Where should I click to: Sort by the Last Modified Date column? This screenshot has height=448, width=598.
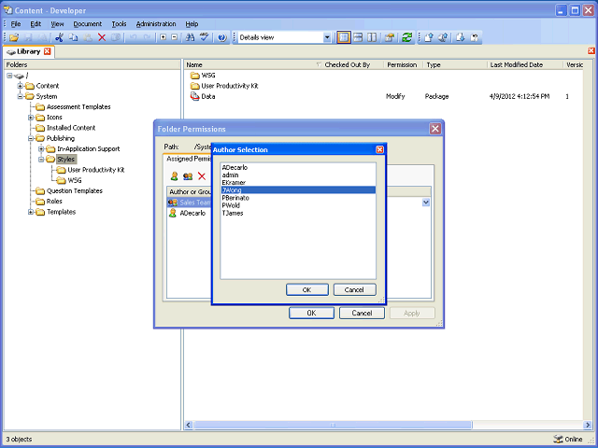[525, 64]
